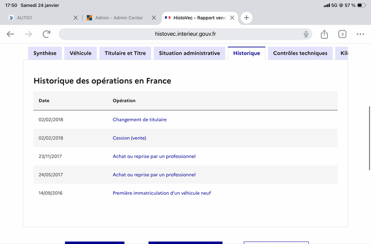Click Première immatriculation d'un véhicule neuf
Image resolution: width=371 pixels, height=244 pixels.
(162, 193)
